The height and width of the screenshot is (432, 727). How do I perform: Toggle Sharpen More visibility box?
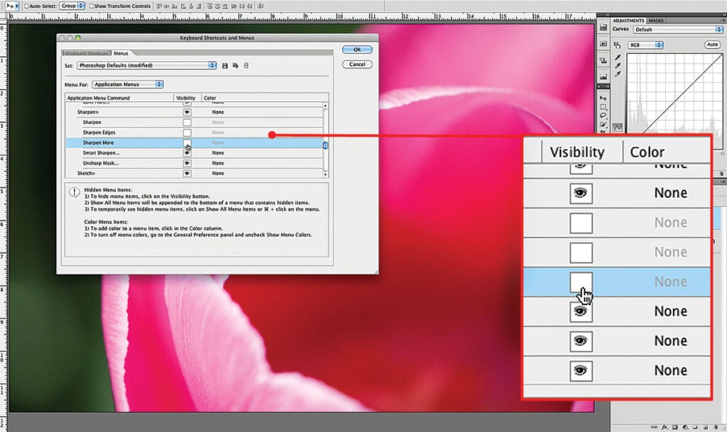pos(187,143)
